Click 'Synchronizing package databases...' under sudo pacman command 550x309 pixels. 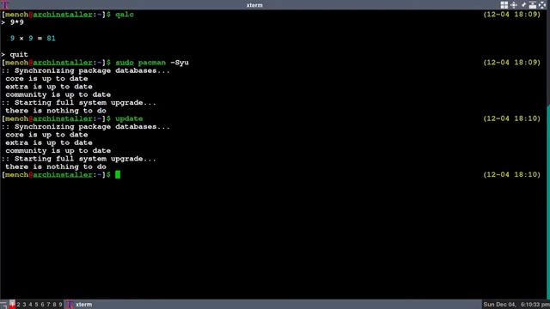[92, 70]
